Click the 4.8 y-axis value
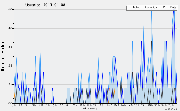The image size is (180, 111). [10, 28]
